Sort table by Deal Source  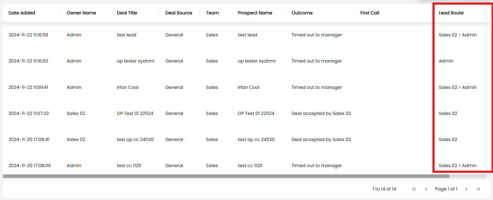coord(178,13)
